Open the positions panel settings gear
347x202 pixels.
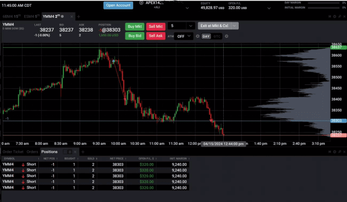tap(334, 151)
